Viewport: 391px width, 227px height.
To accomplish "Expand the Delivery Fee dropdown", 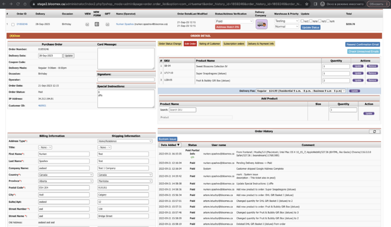I will point(301,91).
